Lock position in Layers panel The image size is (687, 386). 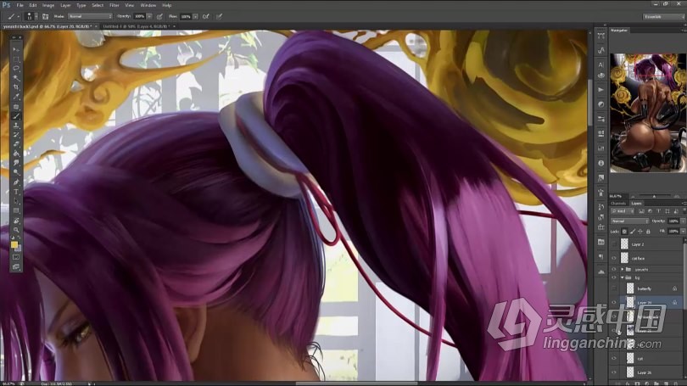click(x=640, y=232)
